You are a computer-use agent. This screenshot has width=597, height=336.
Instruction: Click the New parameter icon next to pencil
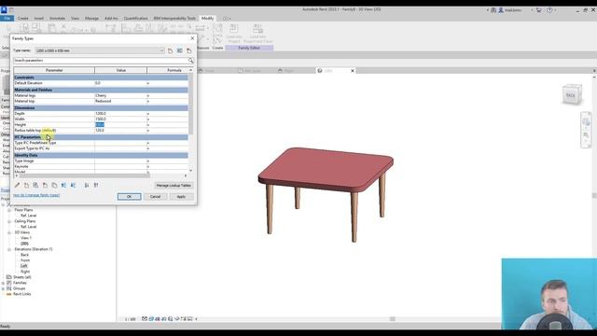[x=26, y=185]
